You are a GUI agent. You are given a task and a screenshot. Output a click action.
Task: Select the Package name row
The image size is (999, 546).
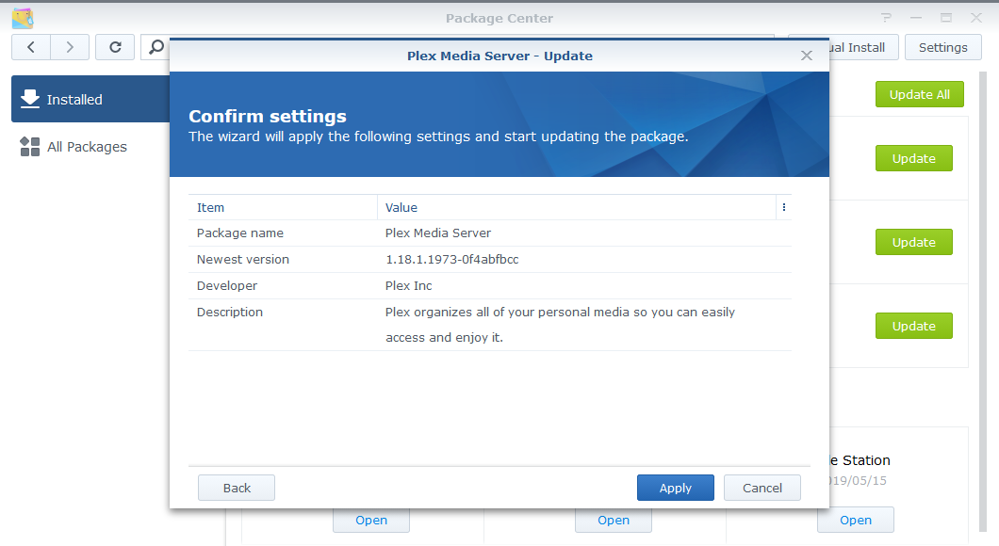(x=490, y=233)
